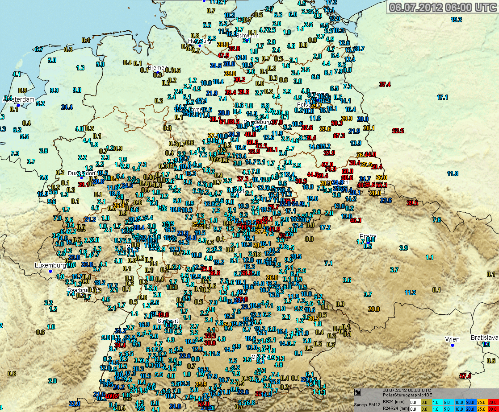Screen dimensions: 499x412
Task: Click the blue 20.0 swatch in RR24 row
Action: point(471,402)
